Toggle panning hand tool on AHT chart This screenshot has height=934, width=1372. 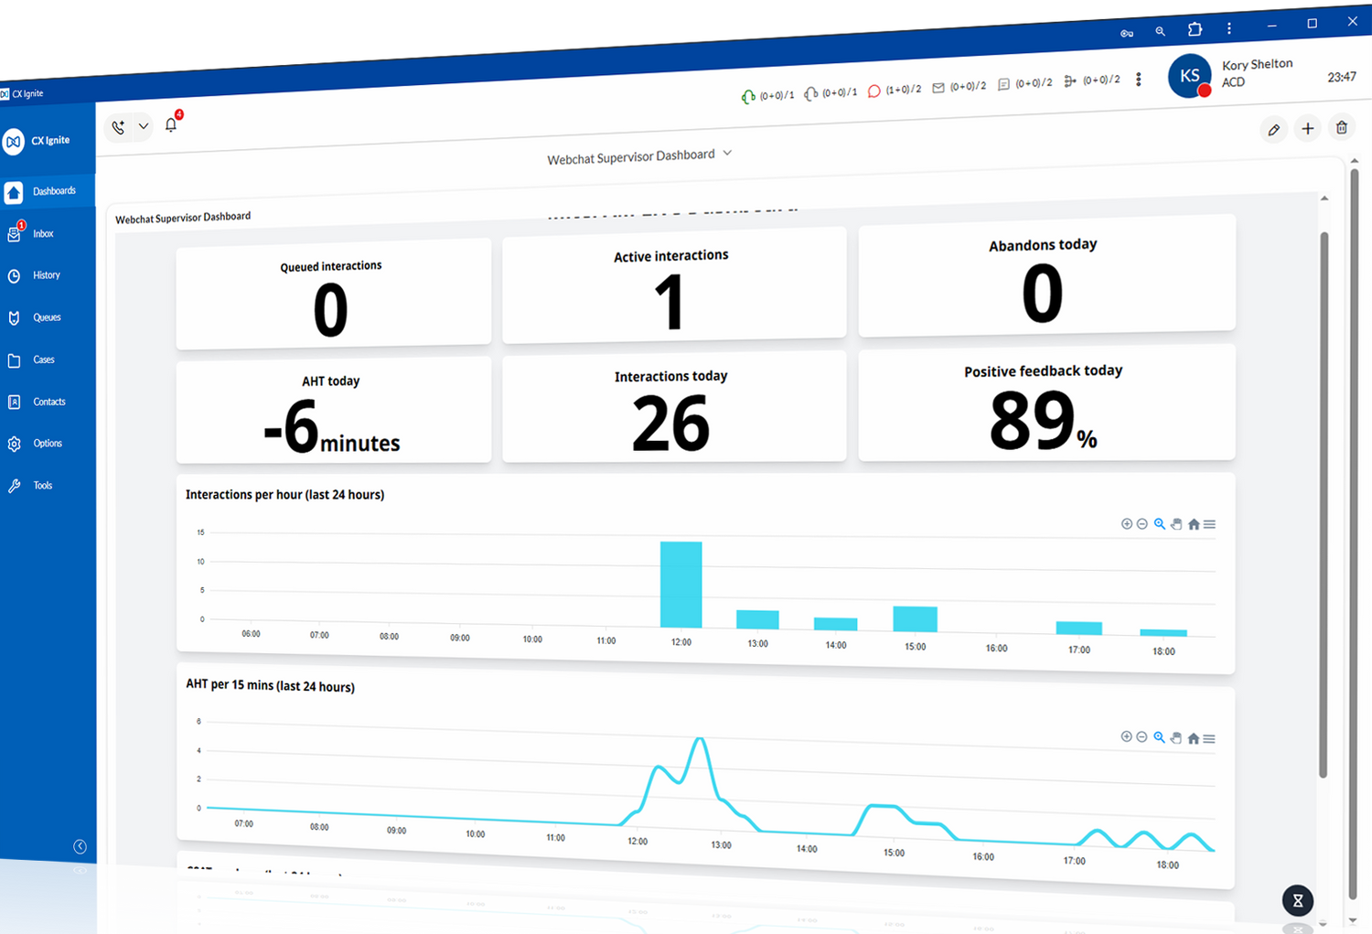coord(1176,737)
